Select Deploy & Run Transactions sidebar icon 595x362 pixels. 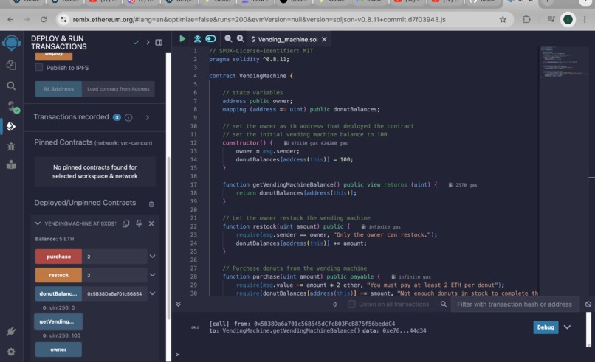[x=11, y=126]
